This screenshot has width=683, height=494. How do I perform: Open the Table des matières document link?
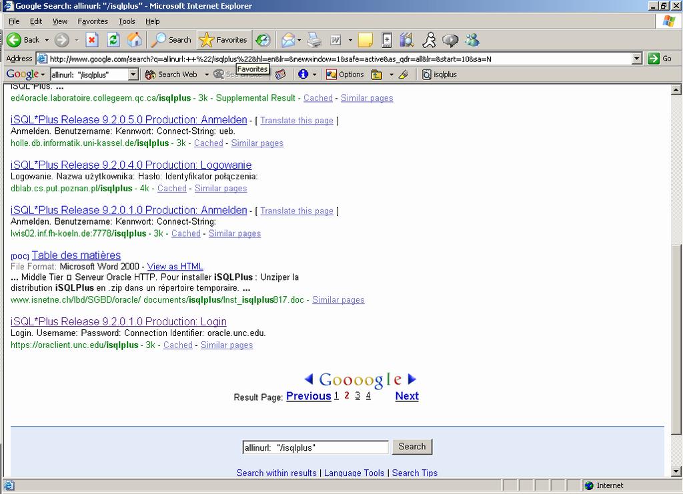(76, 255)
